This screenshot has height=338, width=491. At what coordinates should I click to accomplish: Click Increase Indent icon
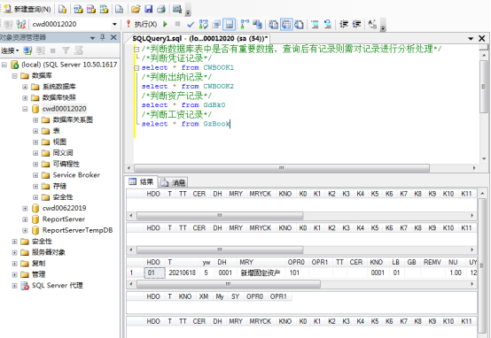pos(356,24)
